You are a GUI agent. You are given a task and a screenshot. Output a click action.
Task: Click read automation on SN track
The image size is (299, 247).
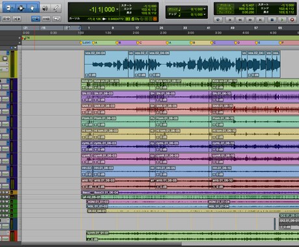tap(5, 99)
